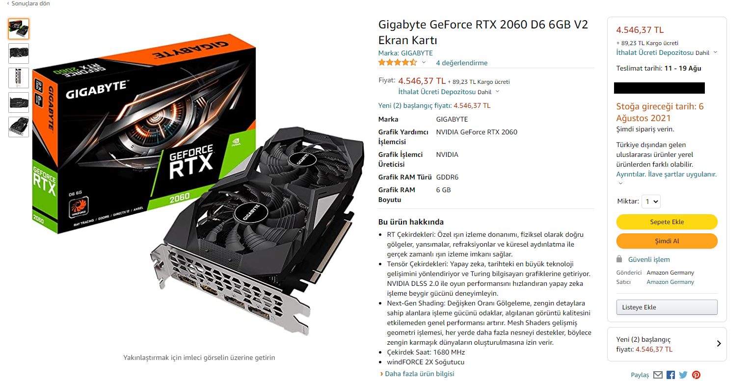This screenshot has height=381, width=750.
Task: Click the Şimdi Al button
Action: [667, 241]
